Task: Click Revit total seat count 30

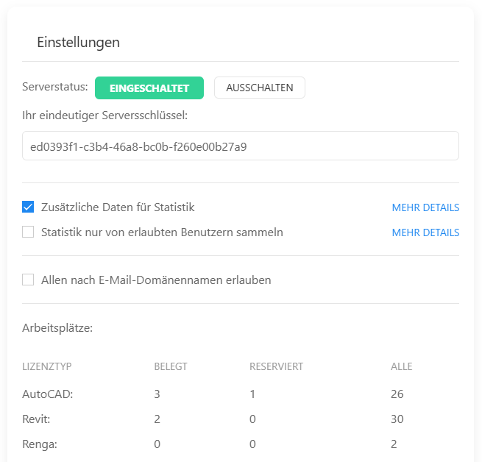Action: (397, 419)
